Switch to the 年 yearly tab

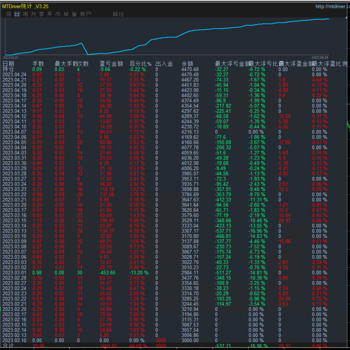coord(49,14)
